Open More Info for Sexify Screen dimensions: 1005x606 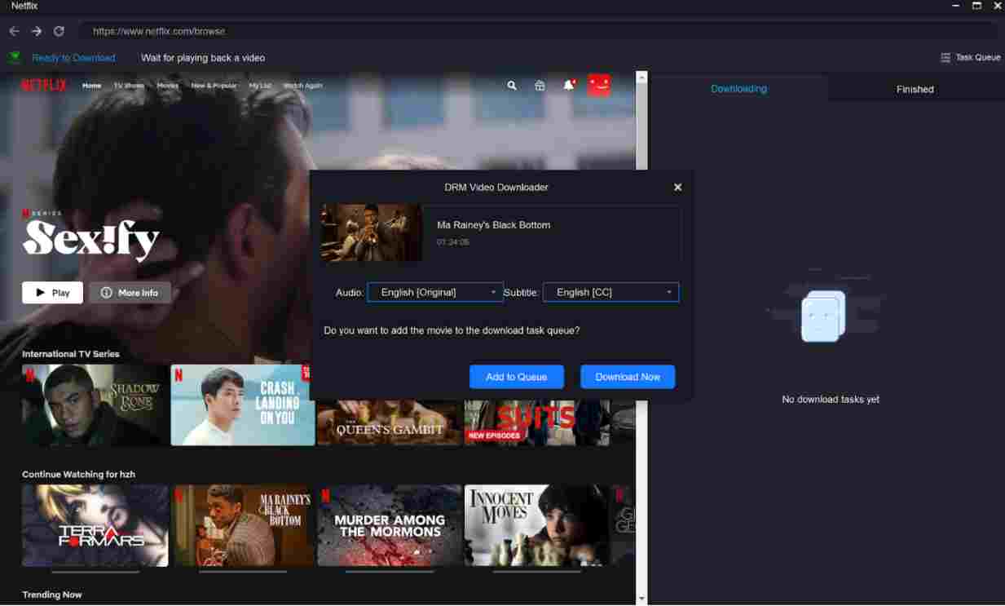pos(130,293)
